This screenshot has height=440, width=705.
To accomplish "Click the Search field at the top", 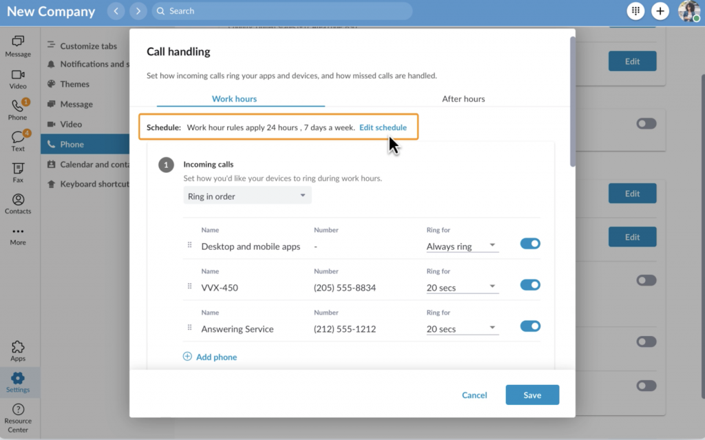I will click(283, 11).
